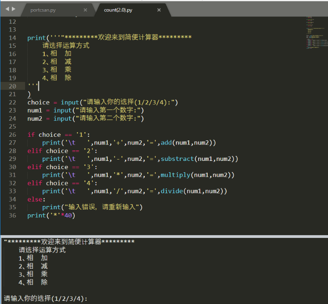Click line number 20 in gutter

point(12,86)
